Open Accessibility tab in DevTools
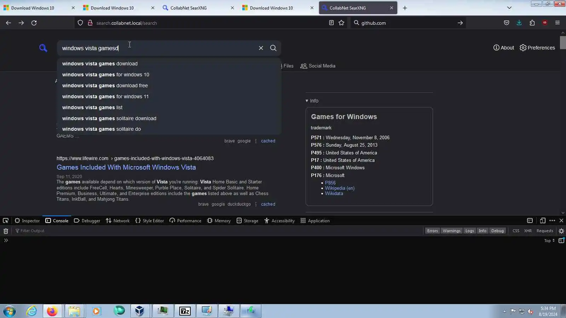 click(x=279, y=221)
